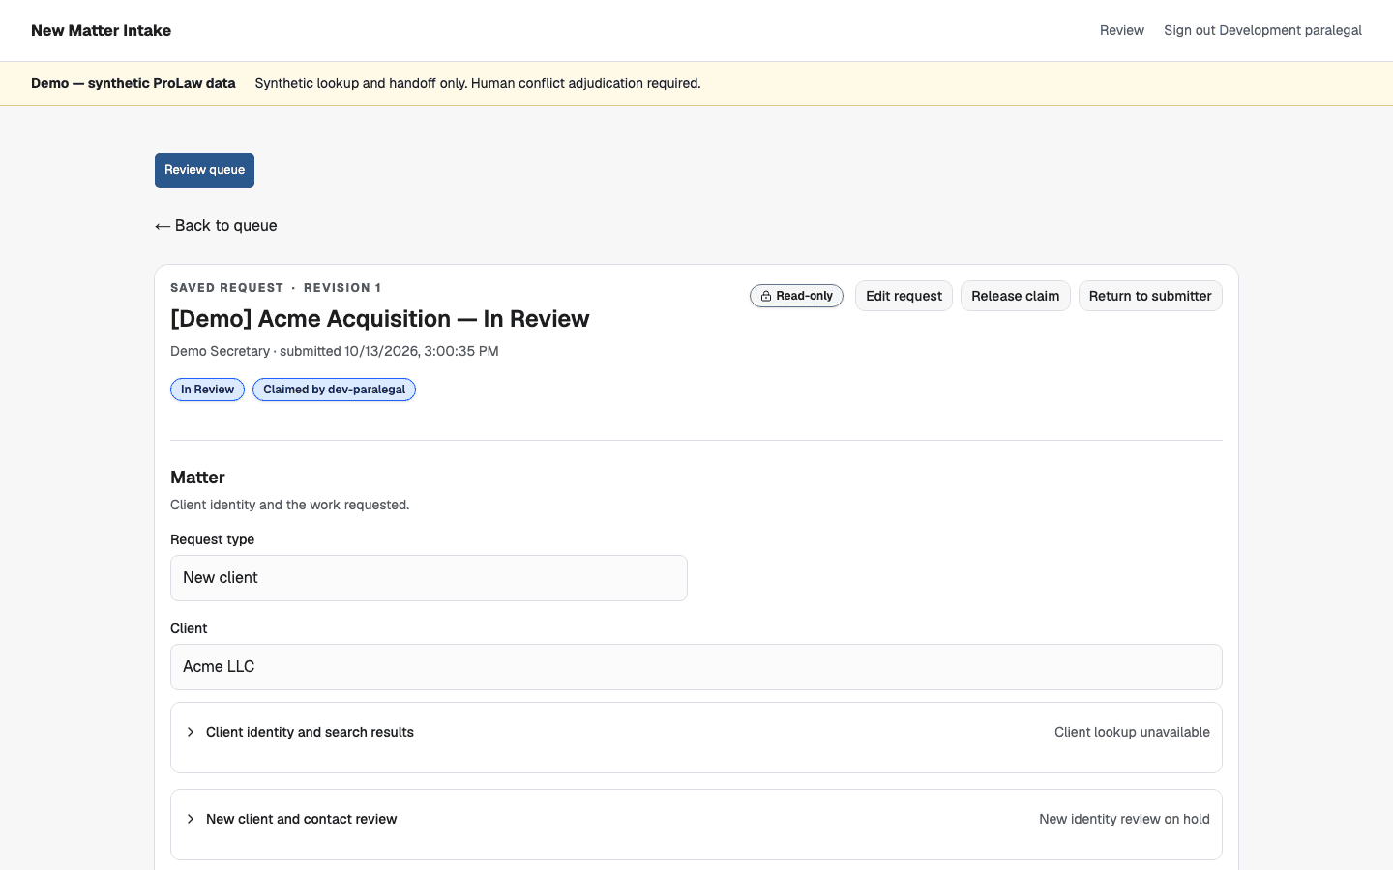This screenshot has height=870, width=1393.
Task: Click the lock icon in Read-only badge
Action: (x=765, y=296)
